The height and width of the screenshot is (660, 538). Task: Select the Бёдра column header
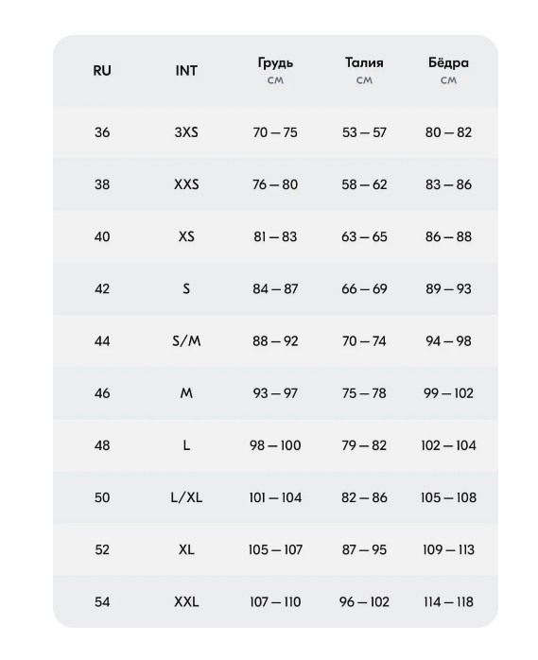pos(448,62)
